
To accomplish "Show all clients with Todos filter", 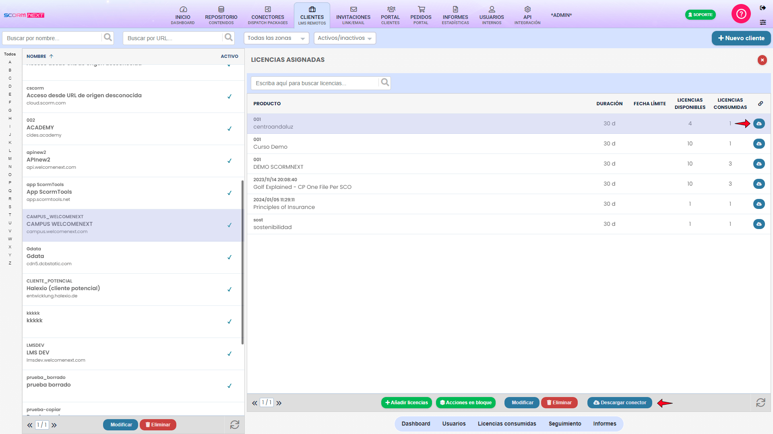I will [10, 54].
